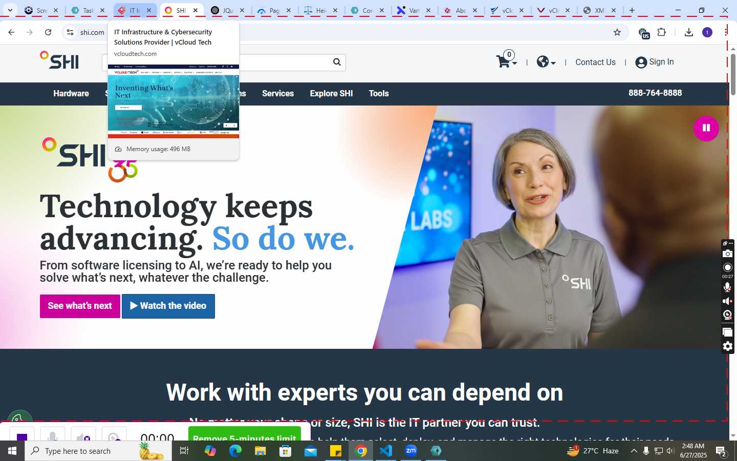The height and width of the screenshot is (461, 737).
Task: Click the vCloud Tech tab preview thumbnail
Action: [x=174, y=101]
